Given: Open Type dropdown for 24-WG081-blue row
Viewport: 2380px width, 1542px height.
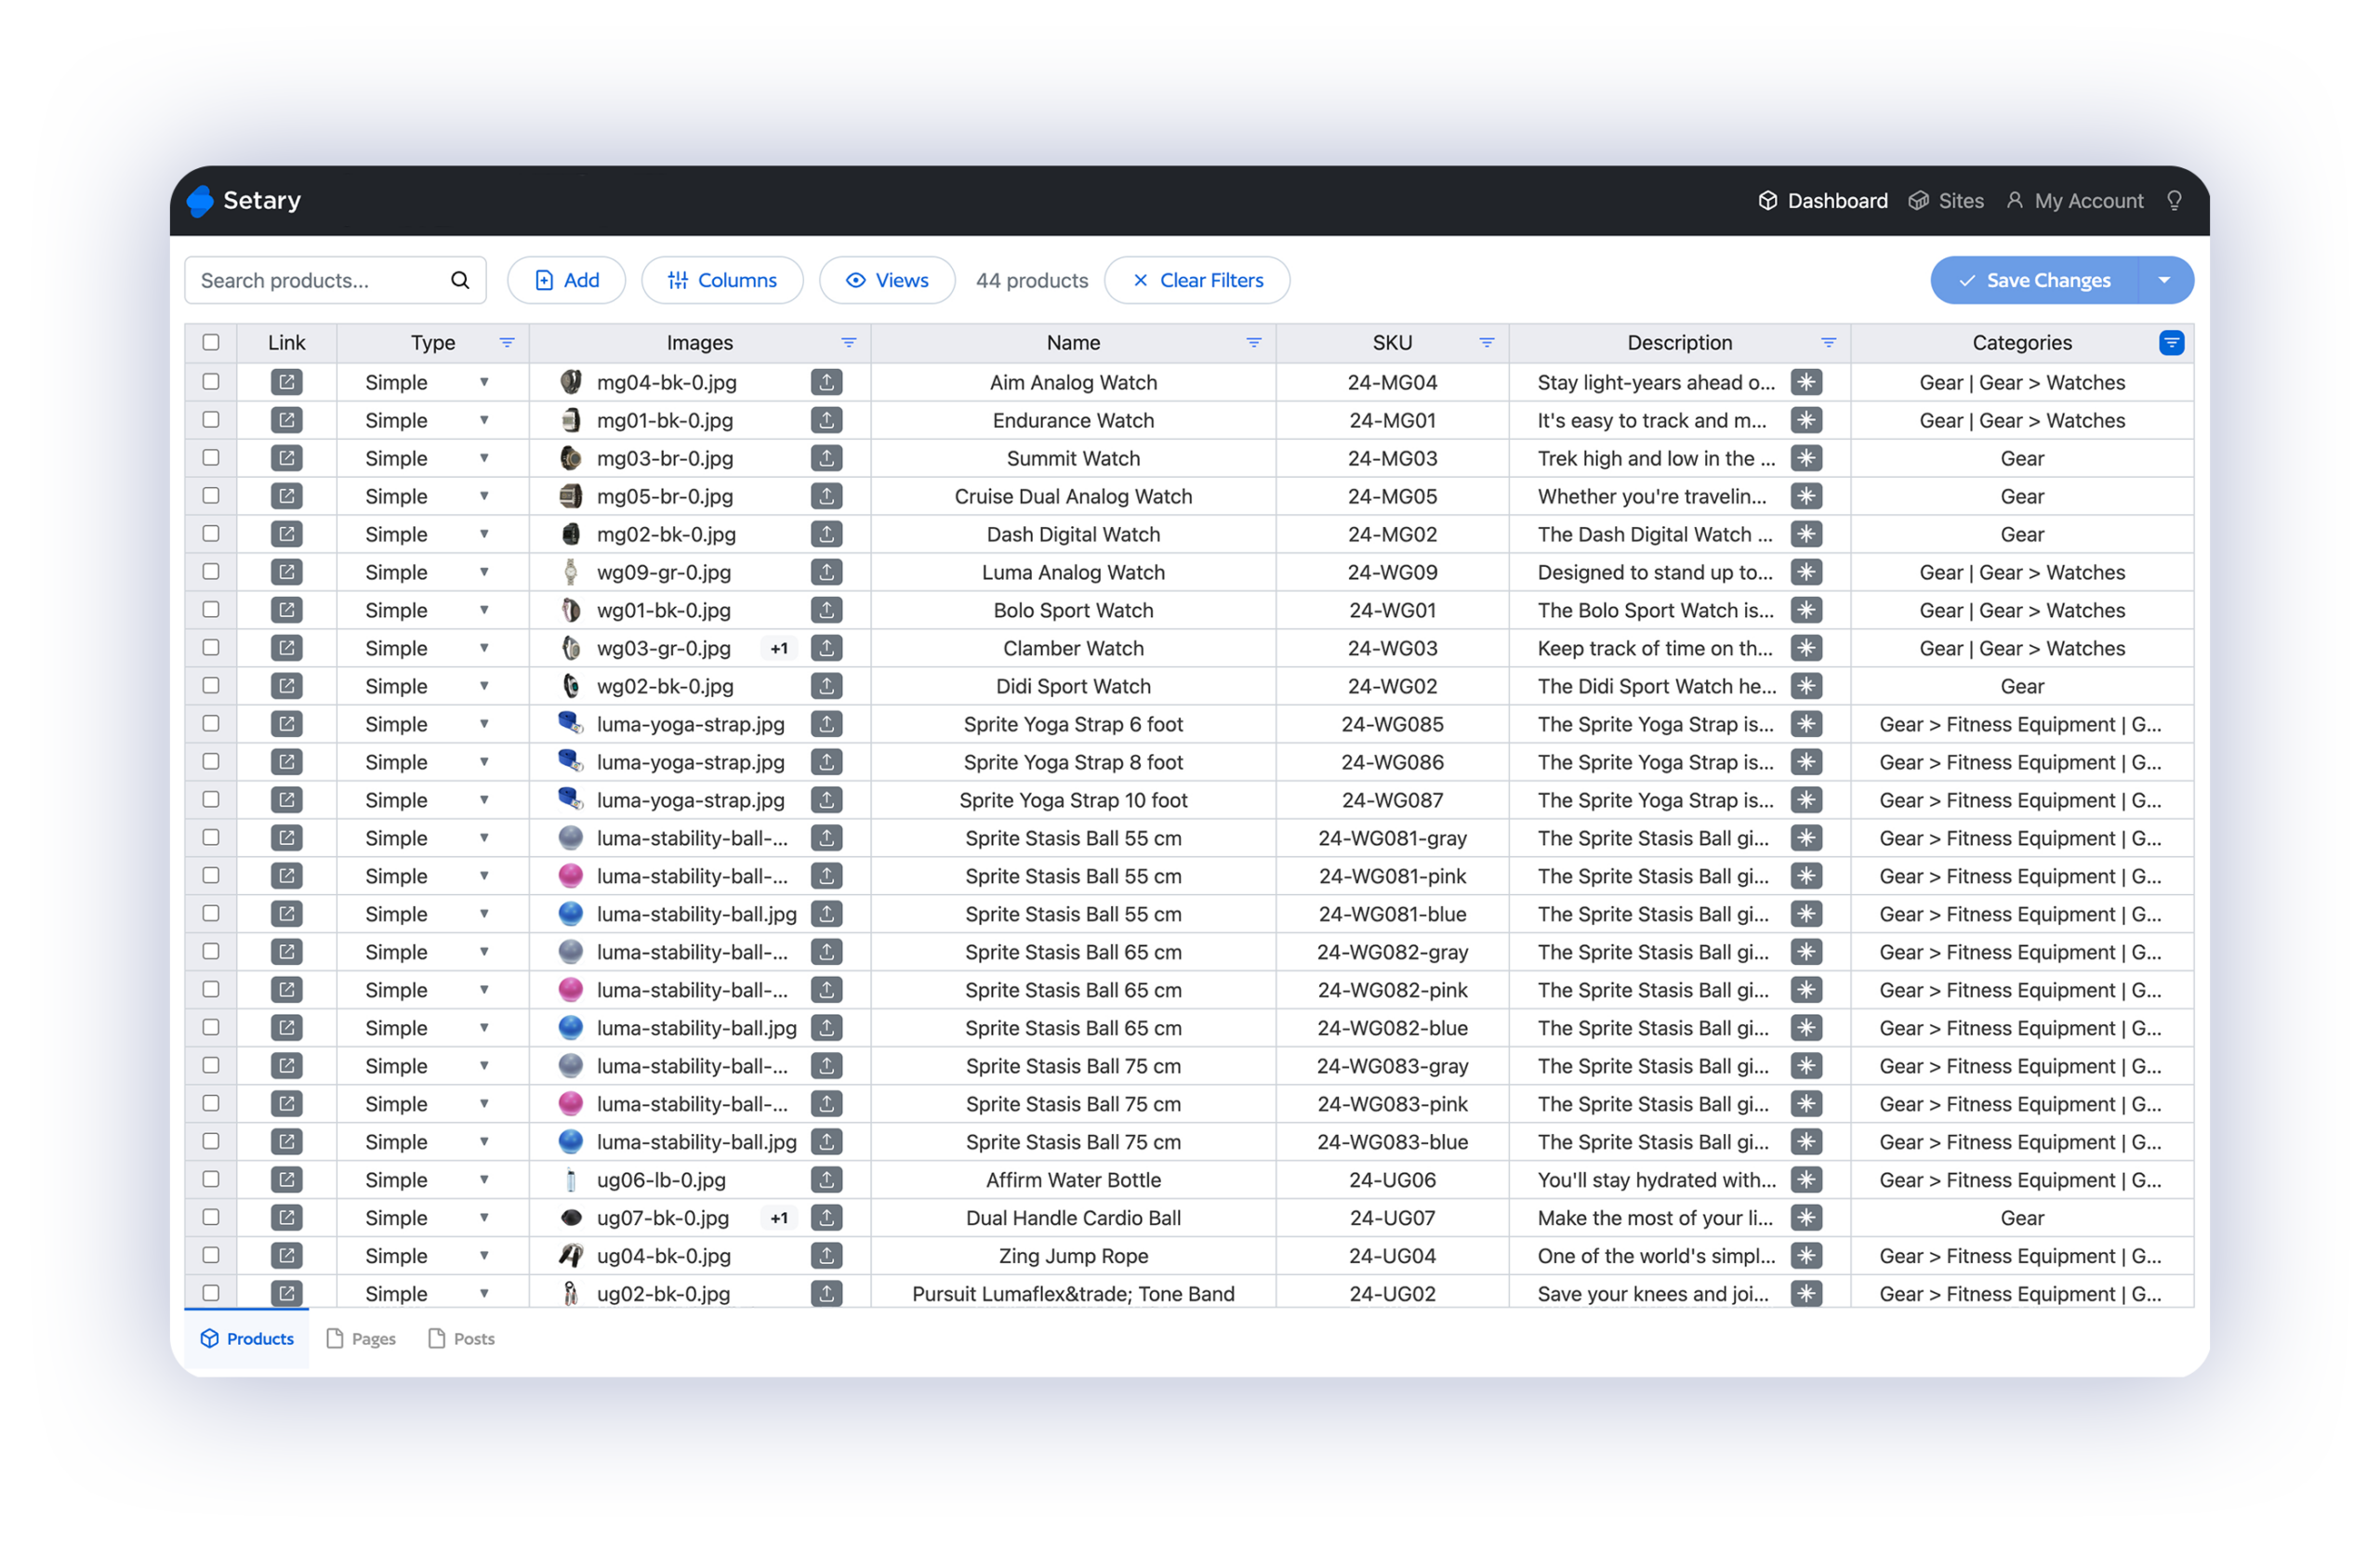Looking at the screenshot, I should pyautogui.click(x=484, y=914).
